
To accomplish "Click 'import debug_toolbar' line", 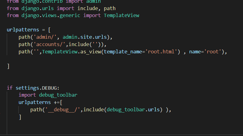I will (48, 95).
